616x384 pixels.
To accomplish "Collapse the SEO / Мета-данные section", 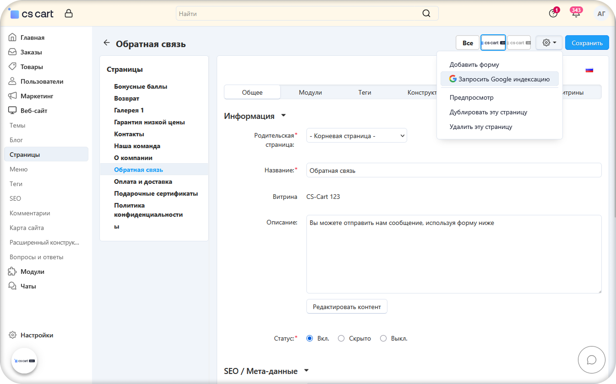I will [306, 371].
